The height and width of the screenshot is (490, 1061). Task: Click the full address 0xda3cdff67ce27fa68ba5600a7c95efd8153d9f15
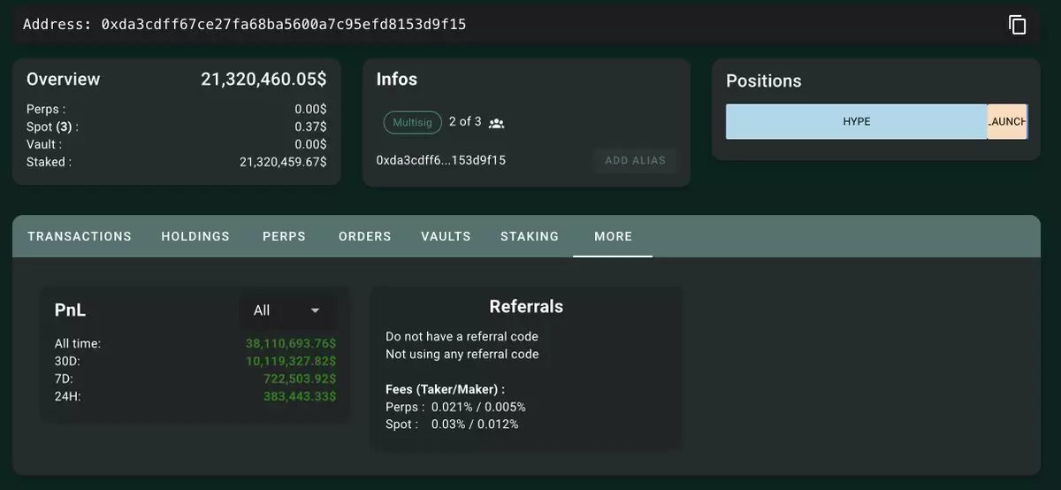click(283, 25)
